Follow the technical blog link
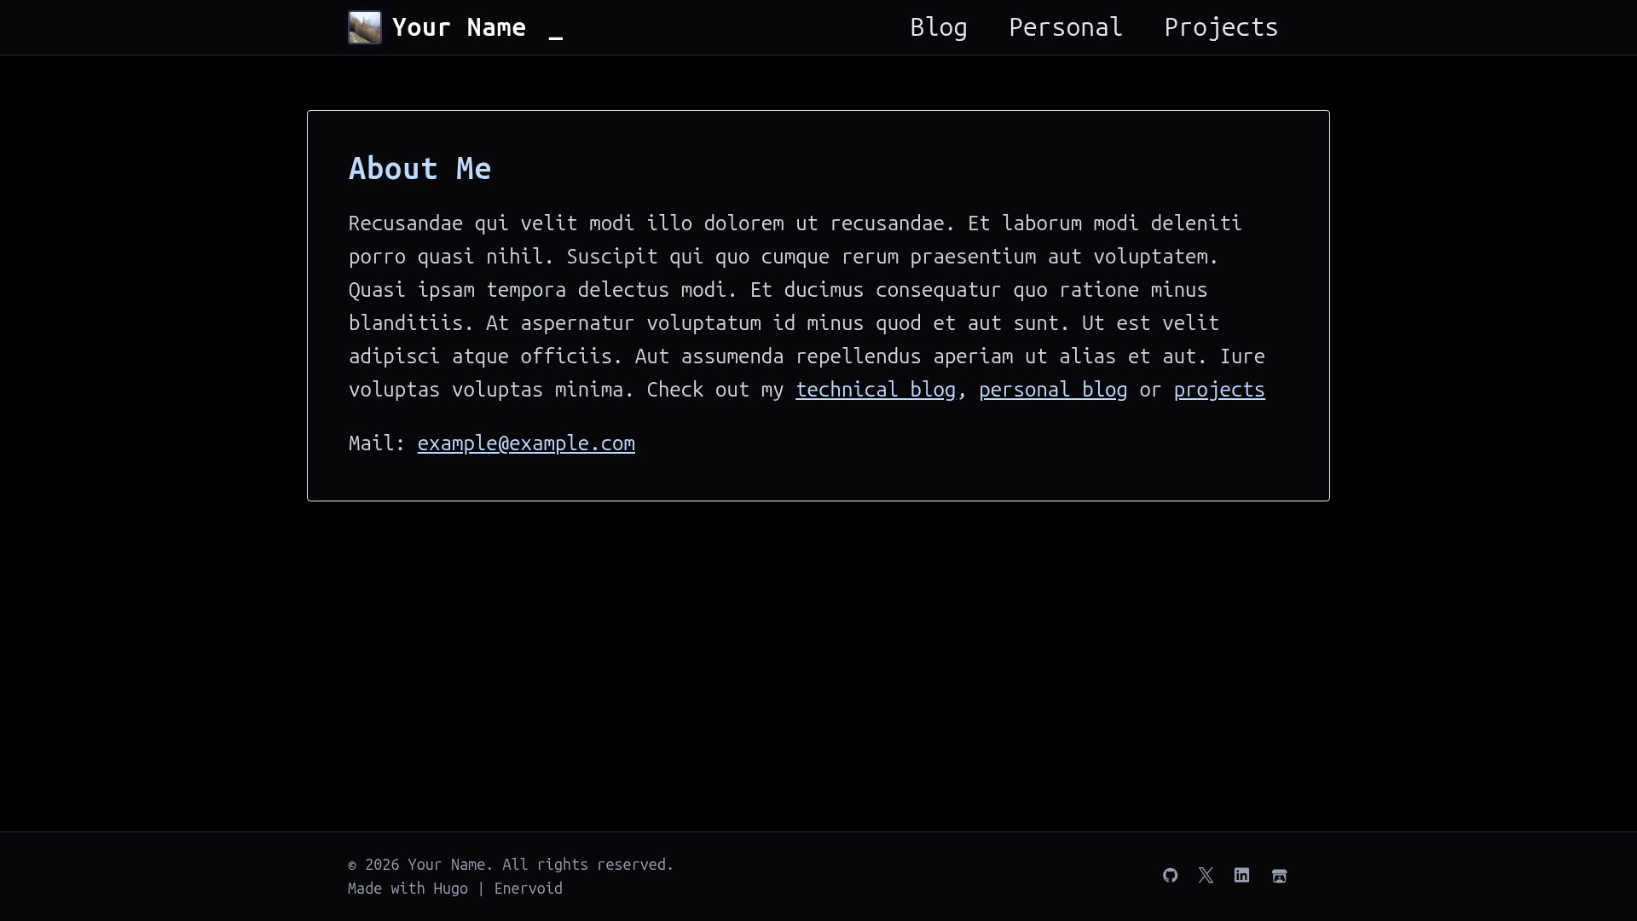 [x=876, y=389]
